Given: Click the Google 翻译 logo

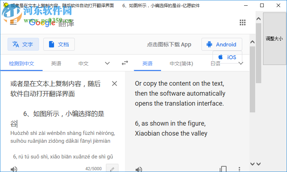Looking at the screenshot, I should tap(52, 23).
